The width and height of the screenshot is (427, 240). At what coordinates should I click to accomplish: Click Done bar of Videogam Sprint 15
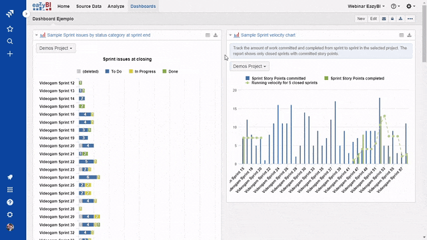tap(82, 107)
